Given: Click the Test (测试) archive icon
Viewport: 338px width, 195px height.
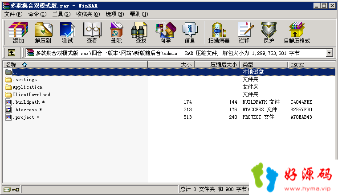Looking at the screenshot, I should pos(68,32).
